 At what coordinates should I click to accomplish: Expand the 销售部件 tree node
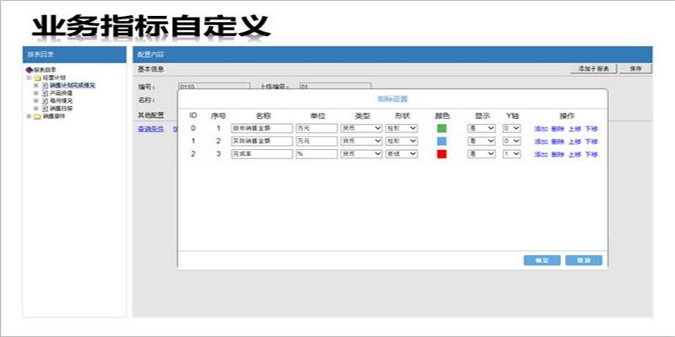(29, 116)
